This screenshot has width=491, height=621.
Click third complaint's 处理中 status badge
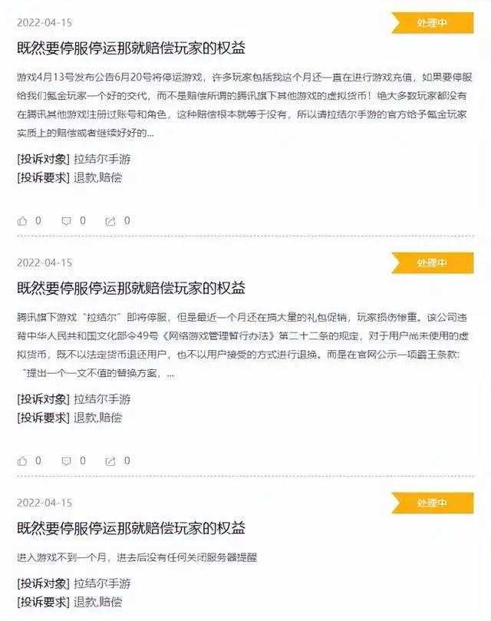pyautogui.click(x=433, y=503)
